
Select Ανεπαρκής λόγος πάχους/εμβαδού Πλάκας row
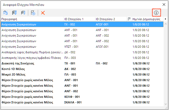coord(82,58)
